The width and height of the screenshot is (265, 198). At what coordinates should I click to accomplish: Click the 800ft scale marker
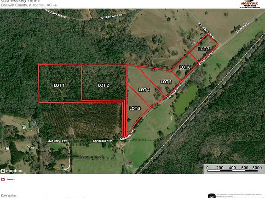(257, 168)
